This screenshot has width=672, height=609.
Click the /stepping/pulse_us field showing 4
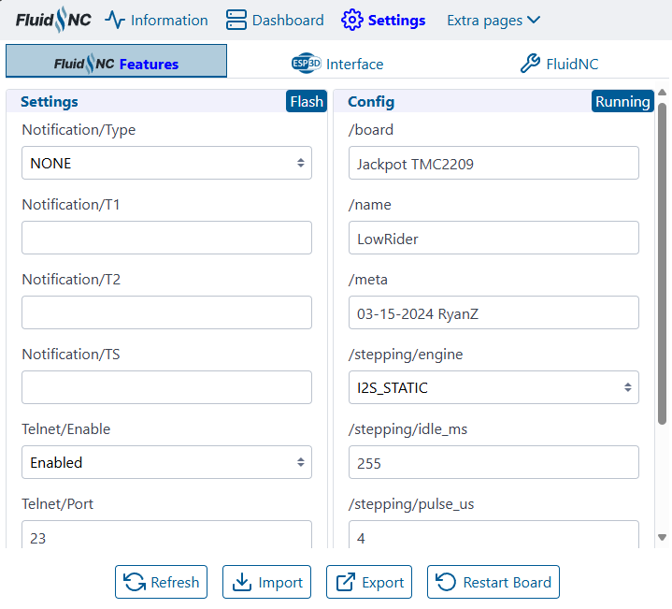click(493, 535)
